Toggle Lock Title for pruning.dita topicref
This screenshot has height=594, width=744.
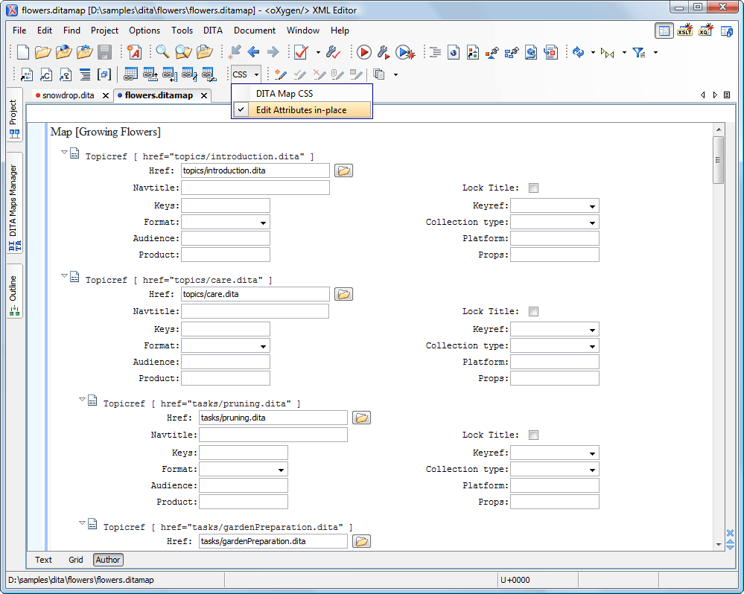(534, 435)
